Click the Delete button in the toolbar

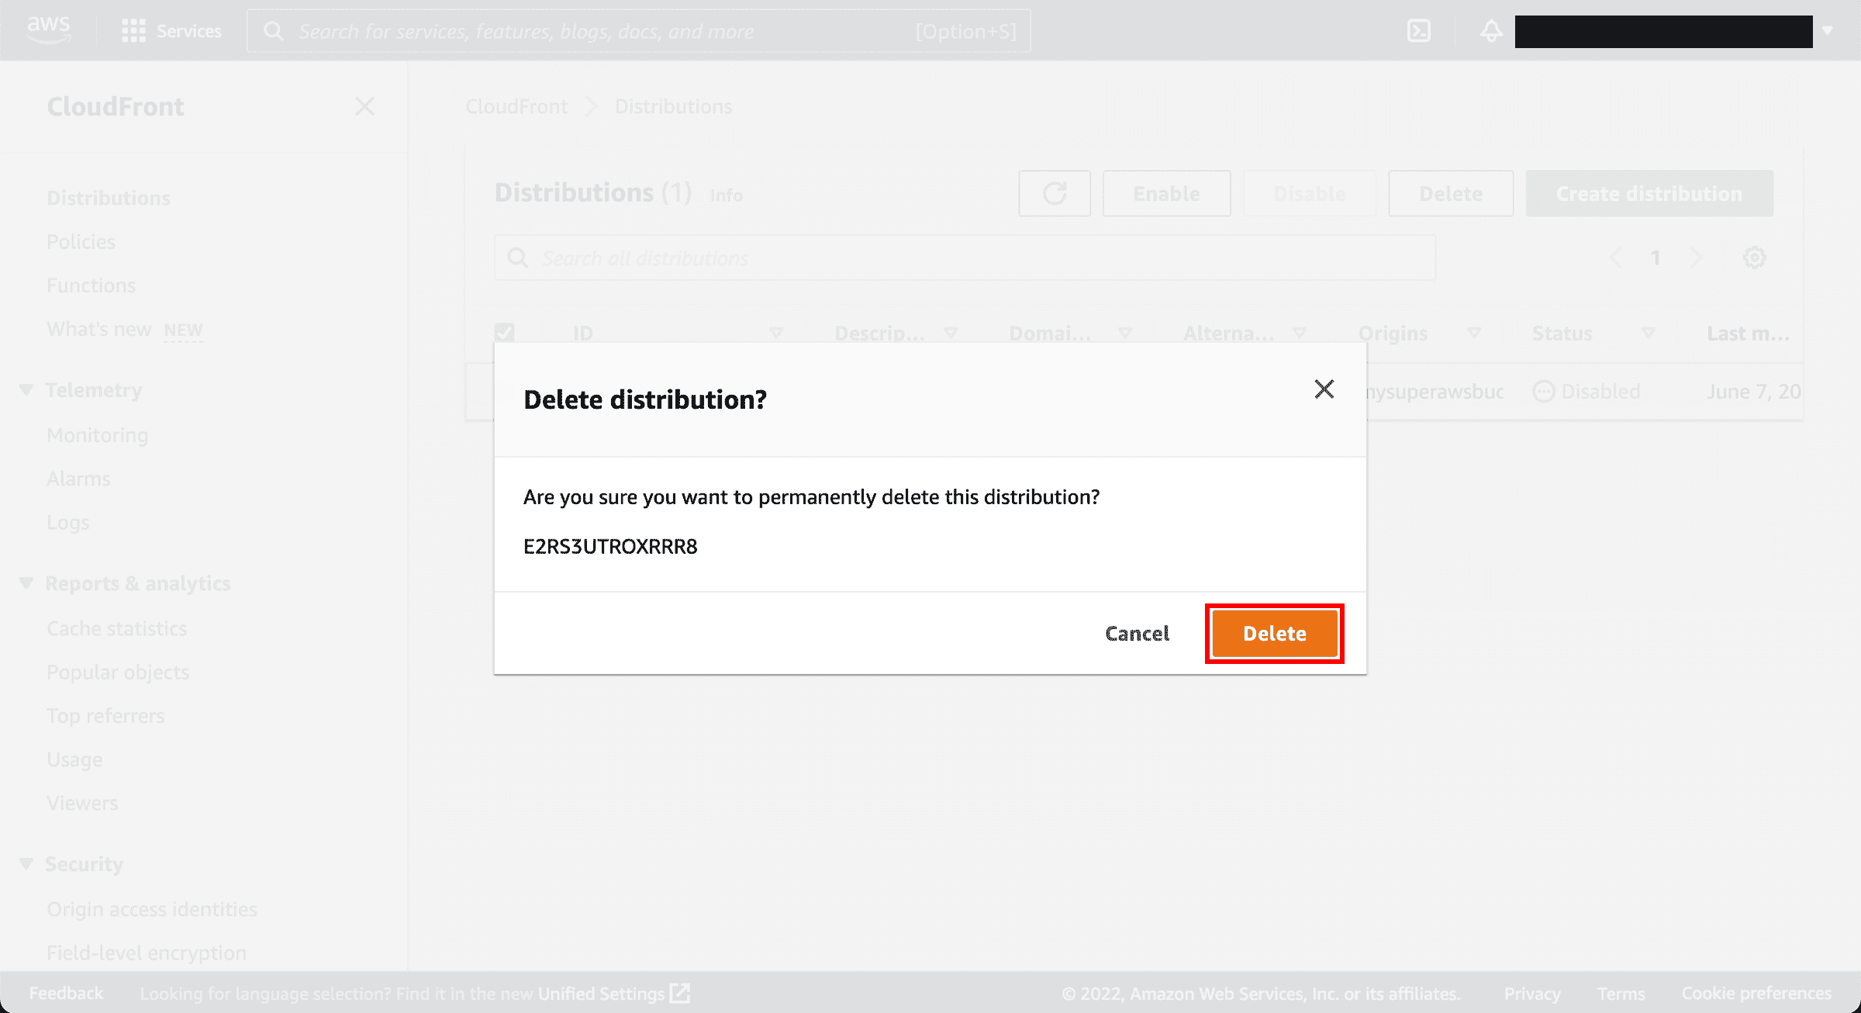[x=1450, y=193]
